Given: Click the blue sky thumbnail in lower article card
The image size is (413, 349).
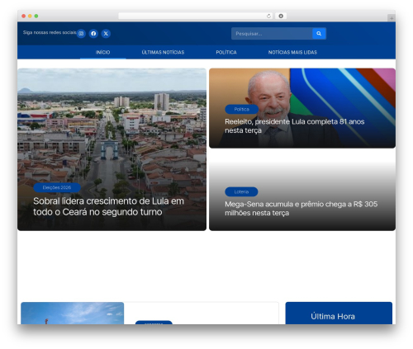Looking at the screenshot, I should [73, 314].
